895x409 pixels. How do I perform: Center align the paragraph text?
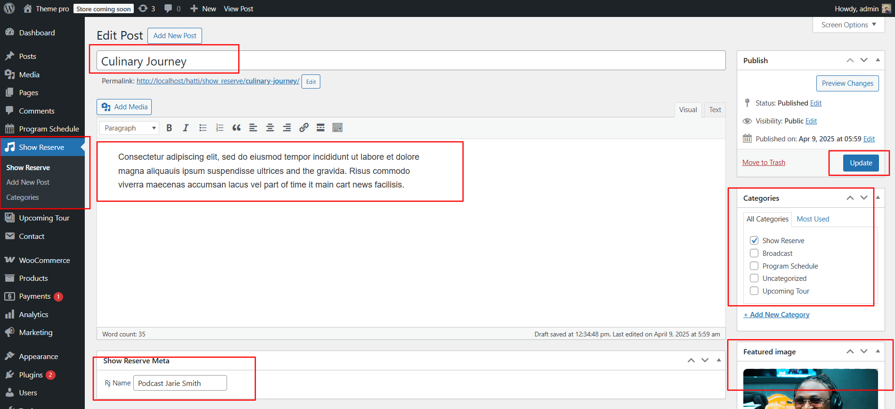point(270,128)
